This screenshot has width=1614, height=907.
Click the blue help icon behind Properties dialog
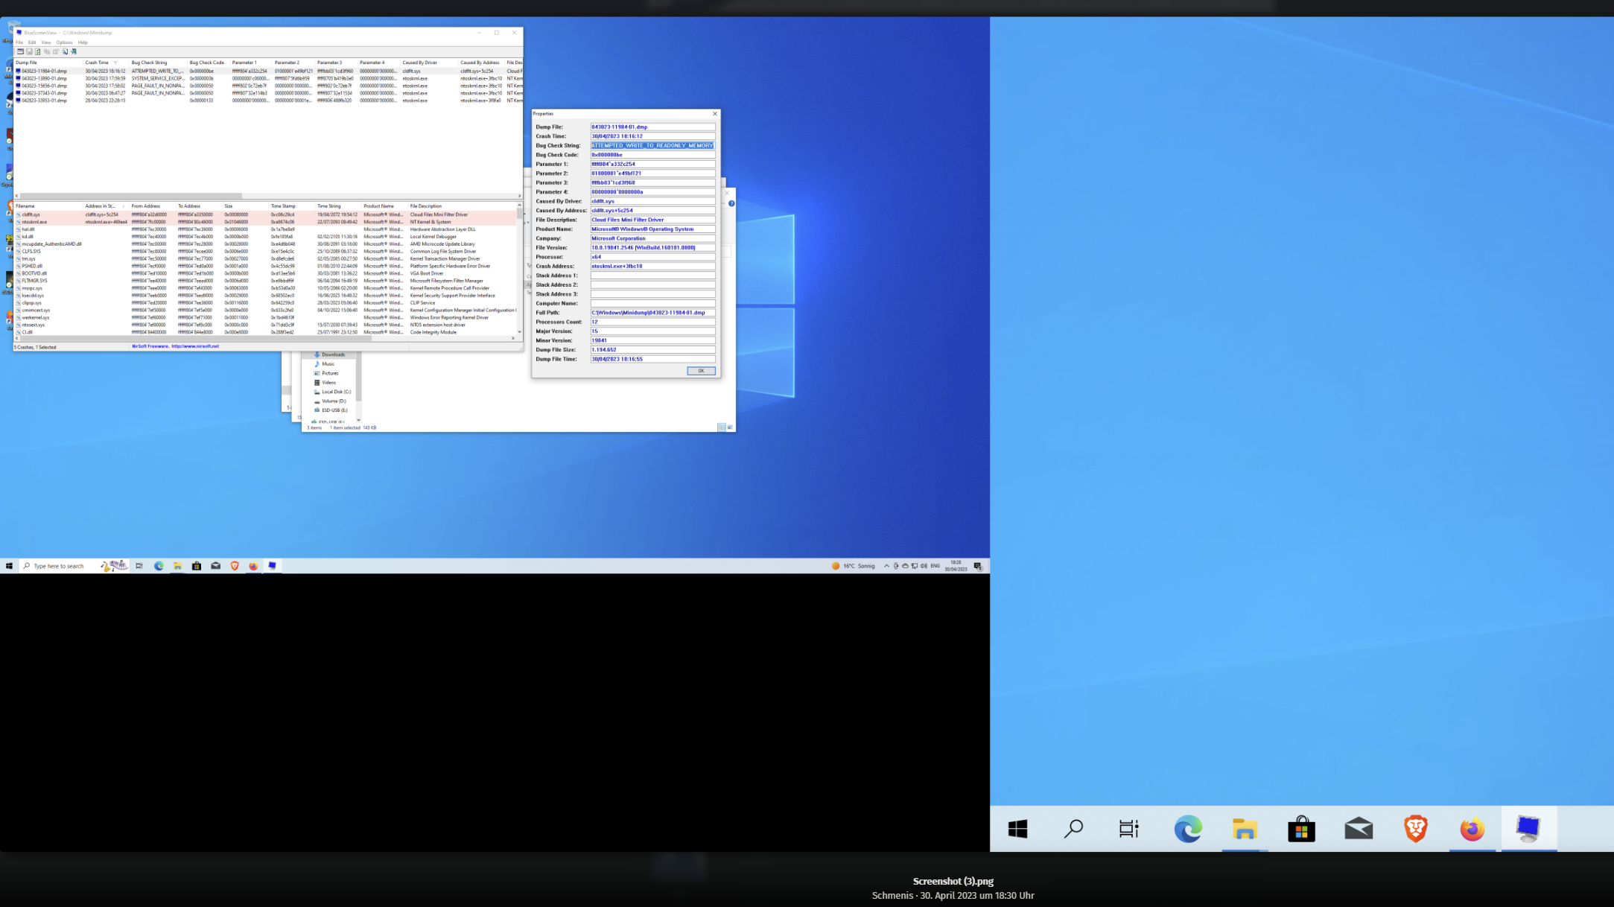[x=731, y=203]
